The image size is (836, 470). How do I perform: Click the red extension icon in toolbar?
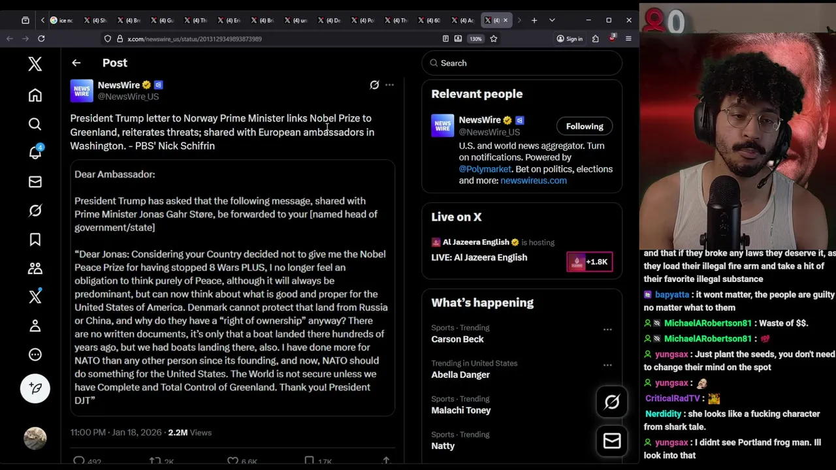coord(612,39)
